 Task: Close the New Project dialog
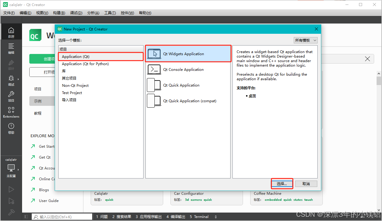click(316, 29)
